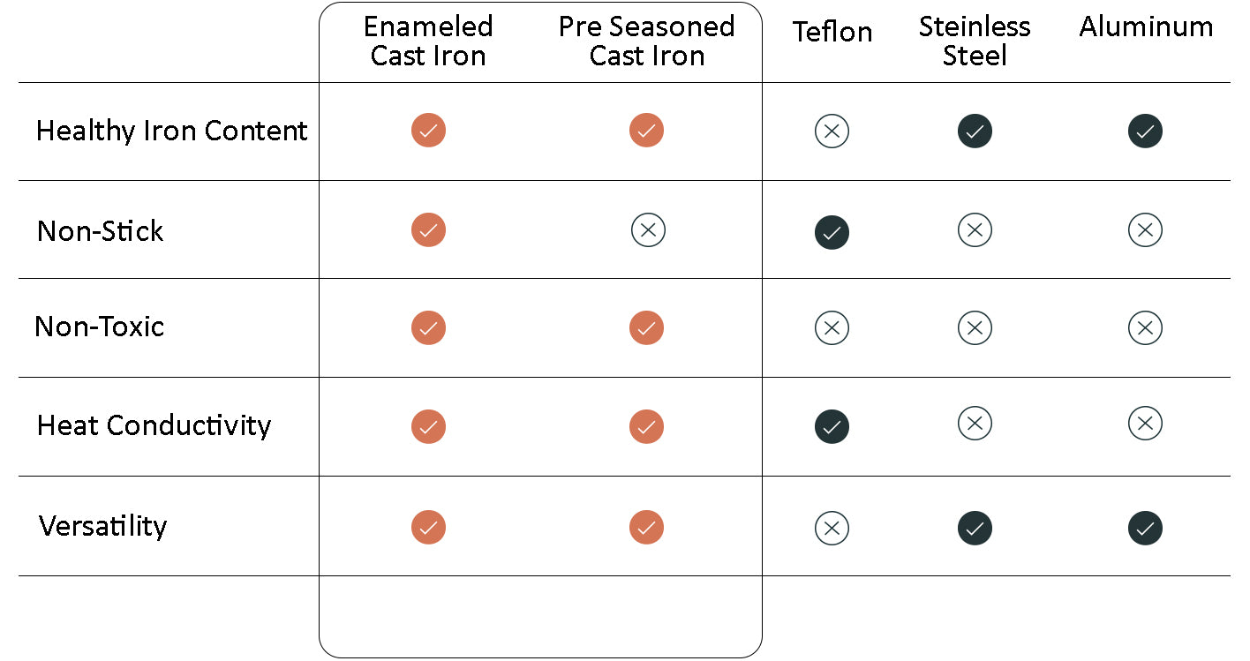The width and height of the screenshot is (1250, 661).
Task: Select the Pre Seasoned Cast Iron header
Action: click(647, 41)
